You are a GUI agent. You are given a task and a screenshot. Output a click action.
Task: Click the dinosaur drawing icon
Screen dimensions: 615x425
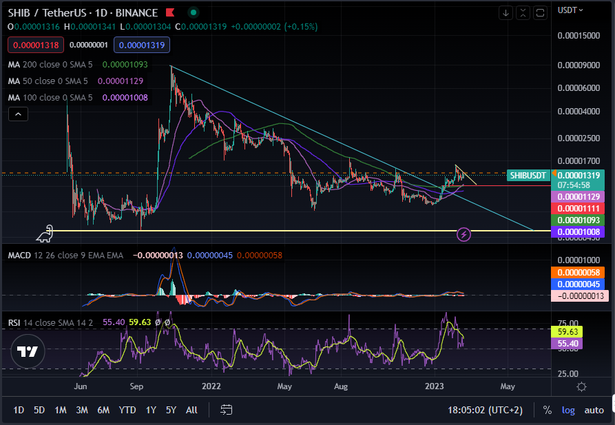click(45, 234)
